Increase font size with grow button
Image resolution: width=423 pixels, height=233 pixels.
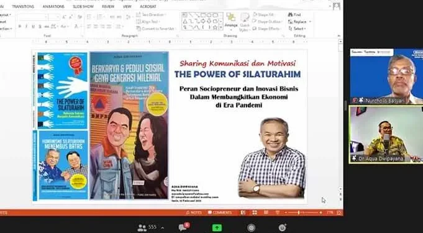click(x=64, y=17)
